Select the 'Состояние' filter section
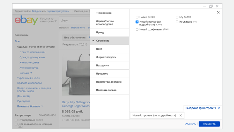234x132 pixels. pyautogui.click(x=109, y=41)
